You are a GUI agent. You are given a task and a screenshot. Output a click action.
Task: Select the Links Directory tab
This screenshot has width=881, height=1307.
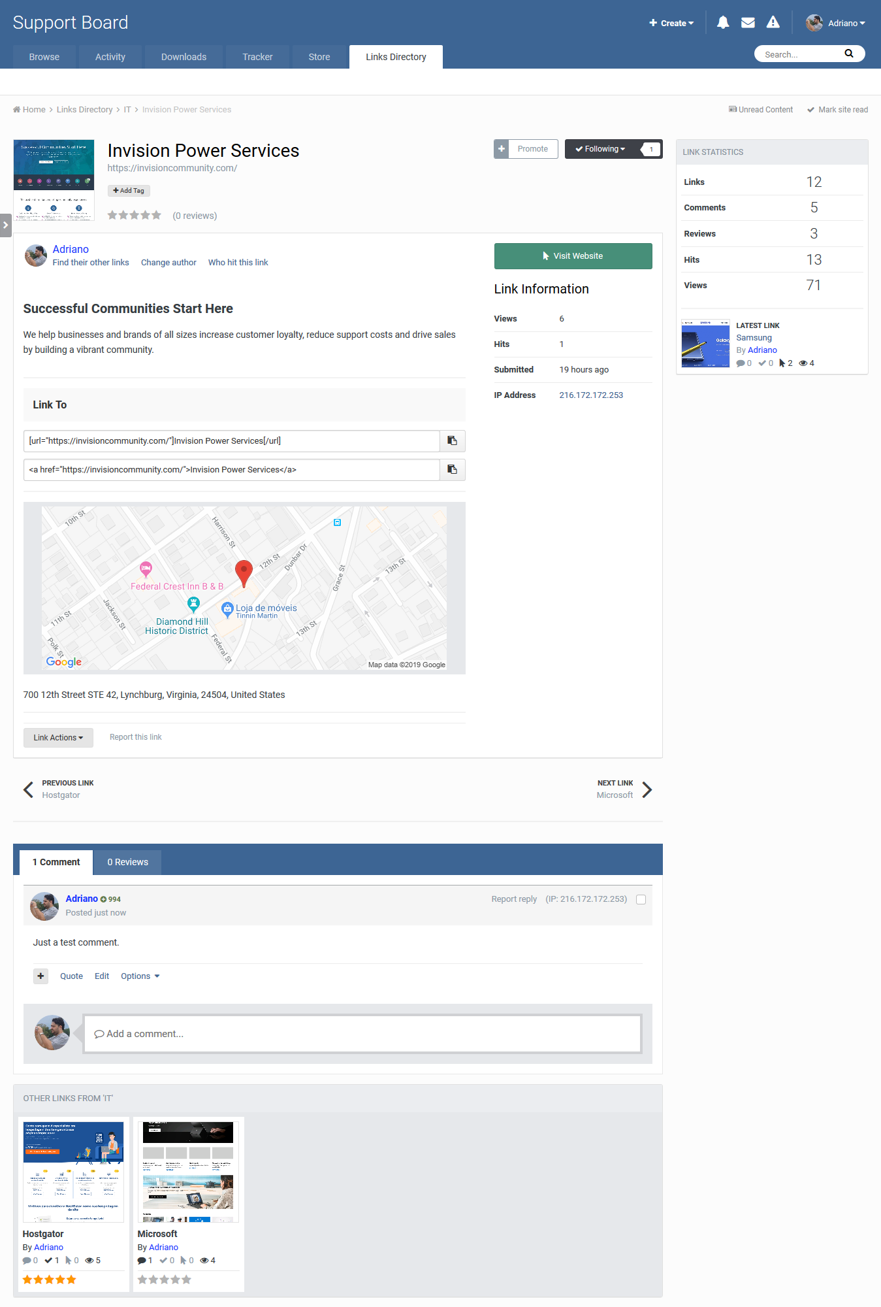pyautogui.click(x=396, y=57)
